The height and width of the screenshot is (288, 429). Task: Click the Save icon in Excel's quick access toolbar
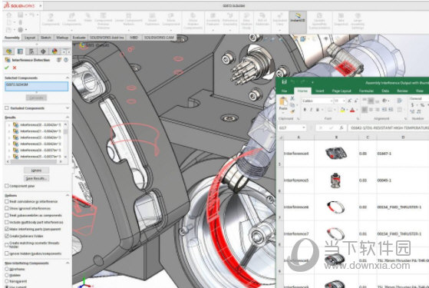coord(284,81)
